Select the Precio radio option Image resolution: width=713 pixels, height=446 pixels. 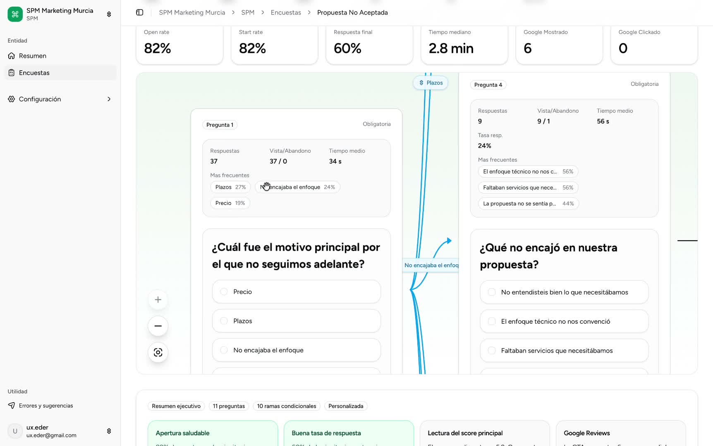click(224, 292)
